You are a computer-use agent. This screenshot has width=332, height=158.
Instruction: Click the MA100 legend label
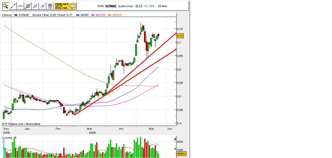click(x=100, y=15)
